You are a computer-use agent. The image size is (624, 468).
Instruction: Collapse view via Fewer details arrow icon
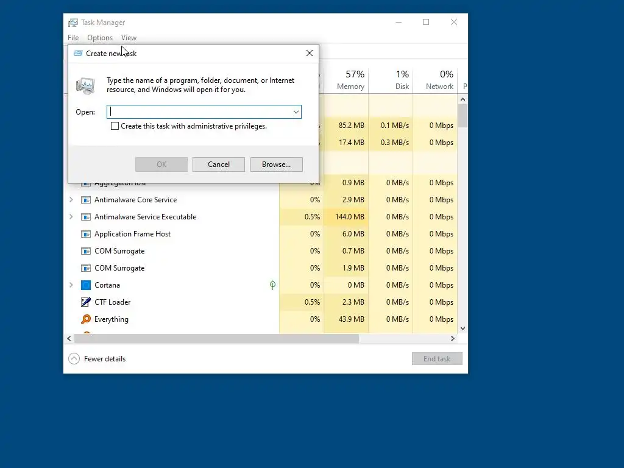74,359
